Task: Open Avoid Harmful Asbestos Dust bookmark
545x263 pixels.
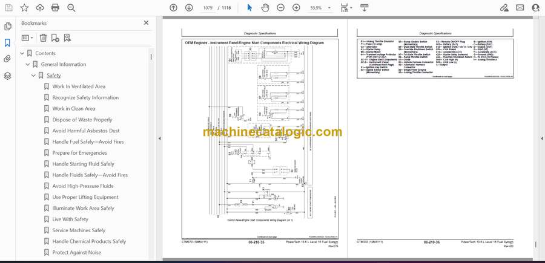Action: point(86,131)
